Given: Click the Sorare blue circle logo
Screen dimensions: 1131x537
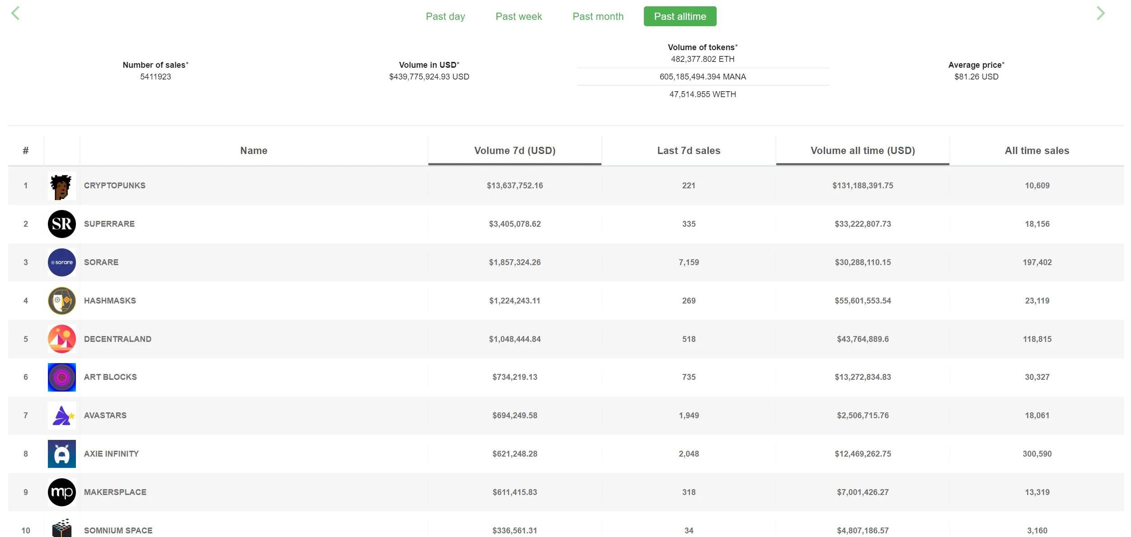Looking at the screenshot, I should [61, 262].
